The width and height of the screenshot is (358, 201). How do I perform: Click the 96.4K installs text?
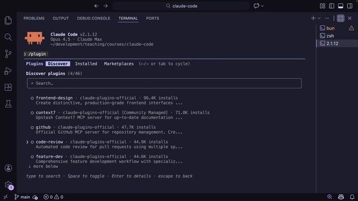[x=161, y=98]
